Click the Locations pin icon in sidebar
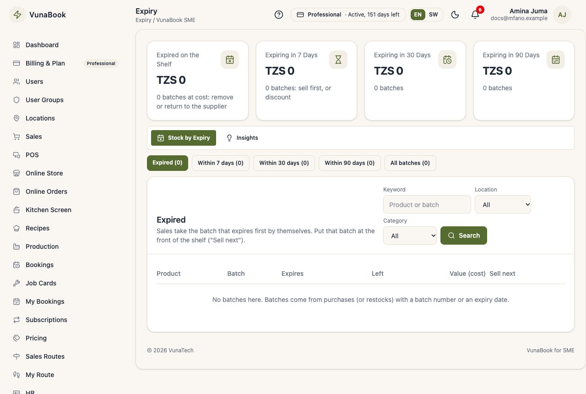The height and width of the screenshot is (394, 586). 16,118
